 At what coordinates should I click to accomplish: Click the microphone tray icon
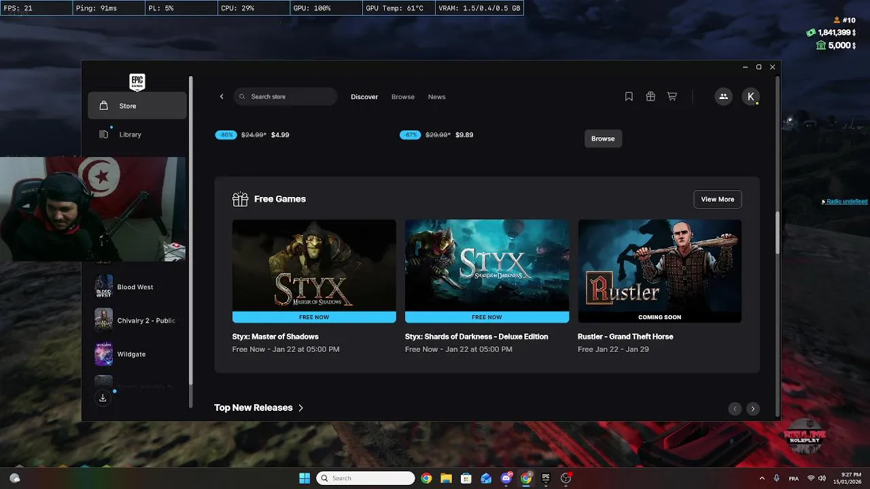click(777, 479)
